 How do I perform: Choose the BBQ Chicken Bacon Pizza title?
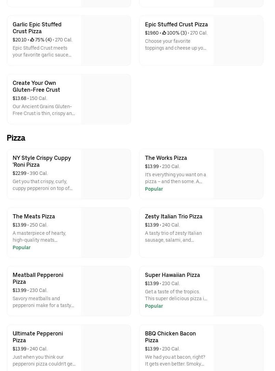pyautogui.click(x=170, y=337)
